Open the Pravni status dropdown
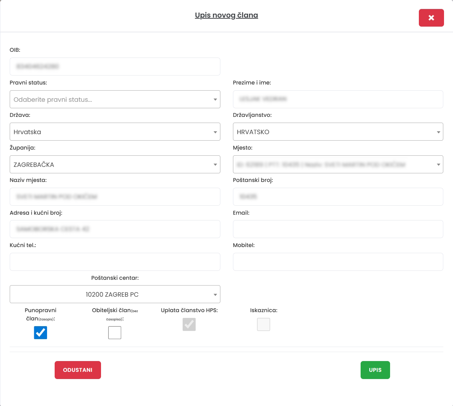The image size is (453, 406). coord(115,99)
